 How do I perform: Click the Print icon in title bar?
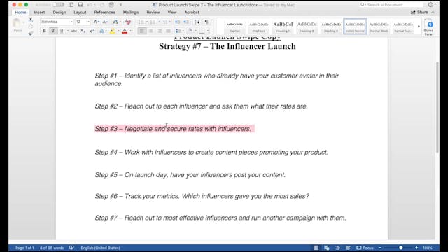click(x=111, y=5)
